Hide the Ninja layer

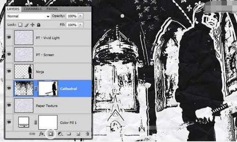pyautogui.click(x=9, y=71)
